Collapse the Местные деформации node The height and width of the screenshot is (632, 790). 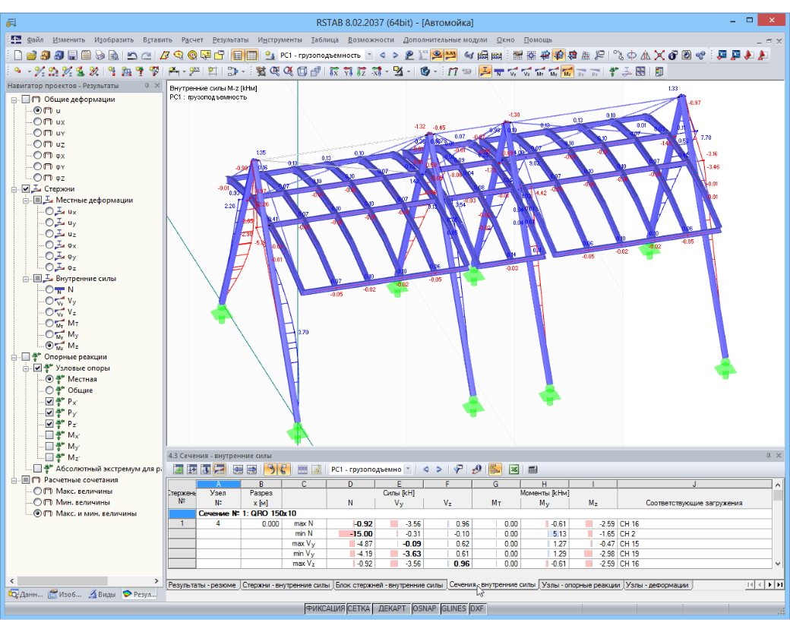point(26,200)
